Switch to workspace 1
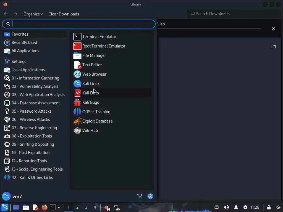The width and height of the screenshot is (283, 212). pyautogui.click(x=69, y=207)
